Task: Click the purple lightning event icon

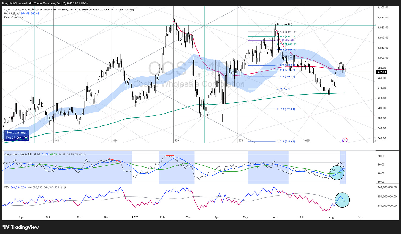Action: click(345, 140)
